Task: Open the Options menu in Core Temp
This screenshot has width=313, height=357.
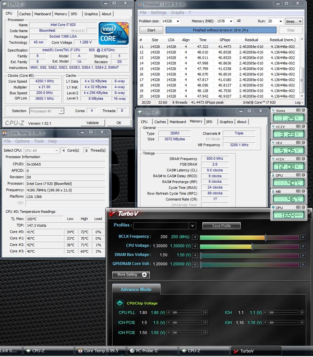Action: [x=22, y=141]
